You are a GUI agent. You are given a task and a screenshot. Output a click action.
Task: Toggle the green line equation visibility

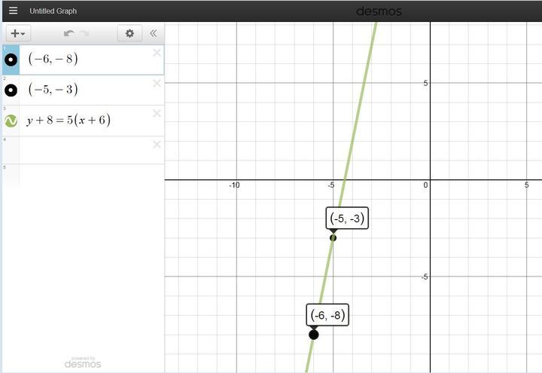pos(11,121)
